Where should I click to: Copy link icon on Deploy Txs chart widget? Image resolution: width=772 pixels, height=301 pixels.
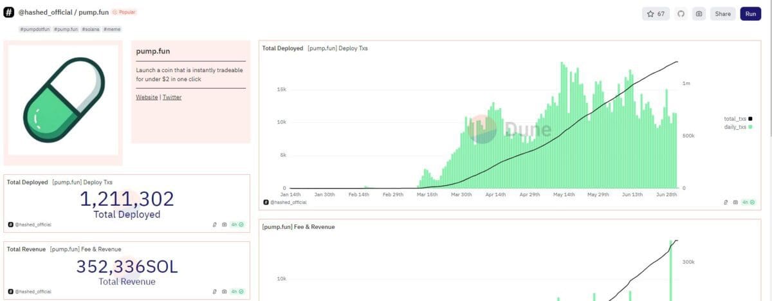click(x=726, y=202)
